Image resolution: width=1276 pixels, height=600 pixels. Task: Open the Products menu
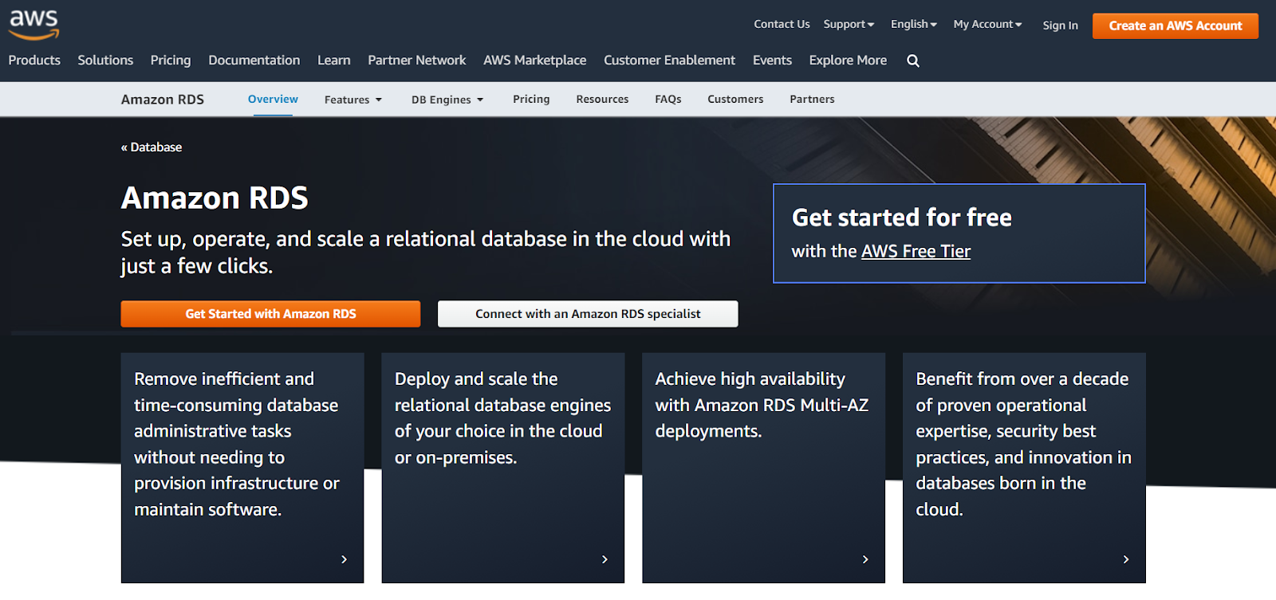pyautogui.click(x=34, y=61)
